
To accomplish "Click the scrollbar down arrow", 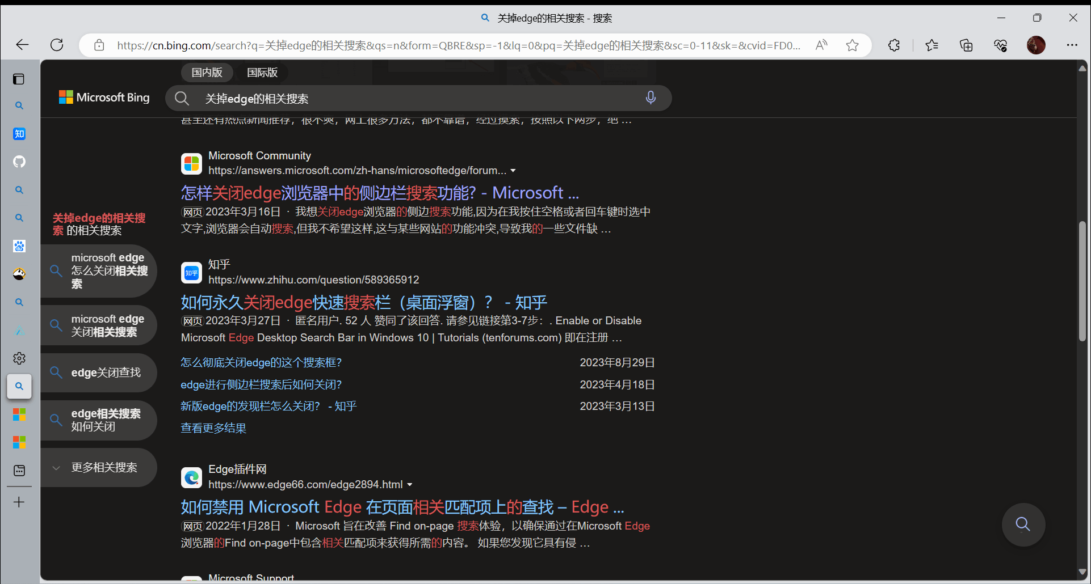I will click(x=1082, y=573).
